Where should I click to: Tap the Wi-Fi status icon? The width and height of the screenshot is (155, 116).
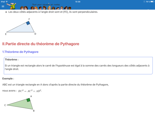[x=7, y=2]
